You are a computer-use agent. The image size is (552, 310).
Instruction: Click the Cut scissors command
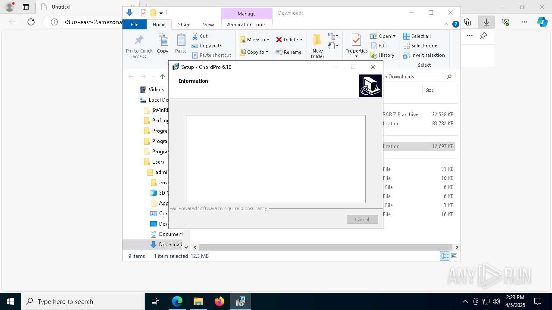200,36
